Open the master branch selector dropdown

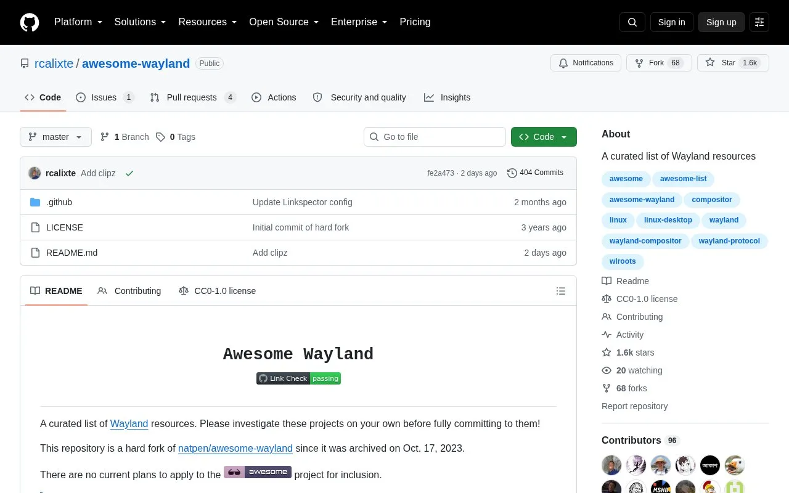coord(55,137)
